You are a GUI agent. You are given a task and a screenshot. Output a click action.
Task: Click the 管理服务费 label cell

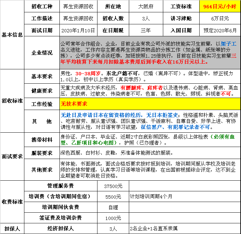tap(60, 186)
